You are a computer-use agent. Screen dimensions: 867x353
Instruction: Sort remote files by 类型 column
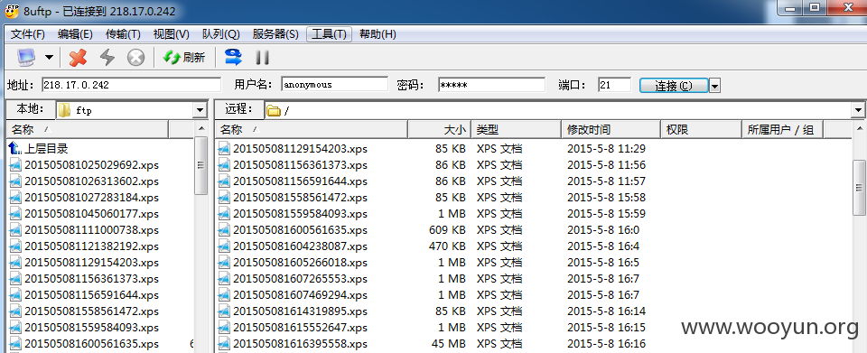[516, 130]
